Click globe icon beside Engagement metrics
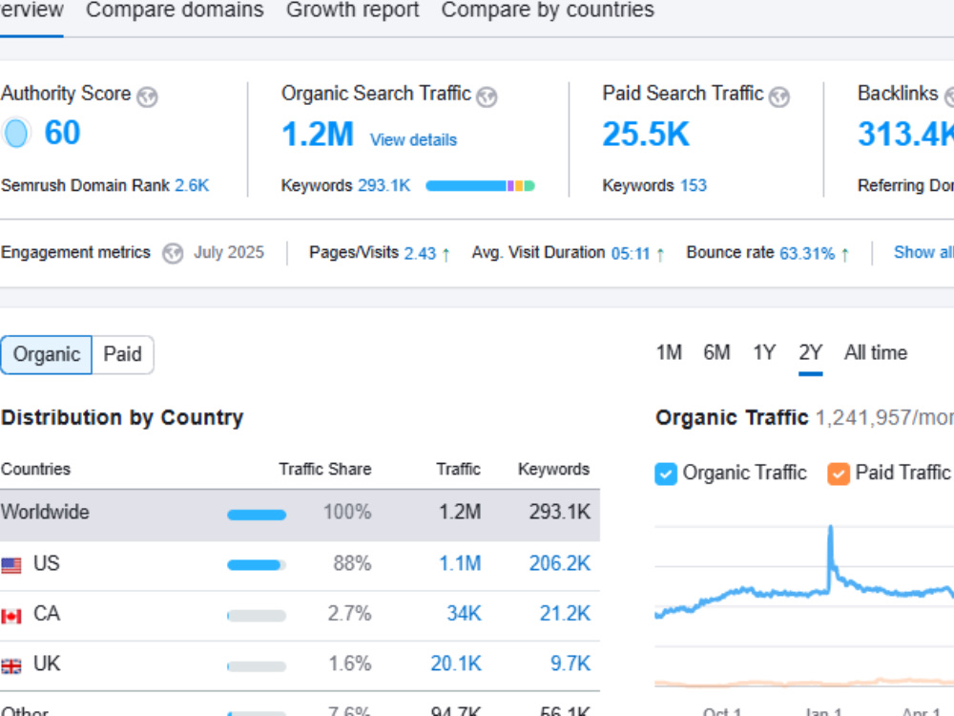 tap(173, 253)
